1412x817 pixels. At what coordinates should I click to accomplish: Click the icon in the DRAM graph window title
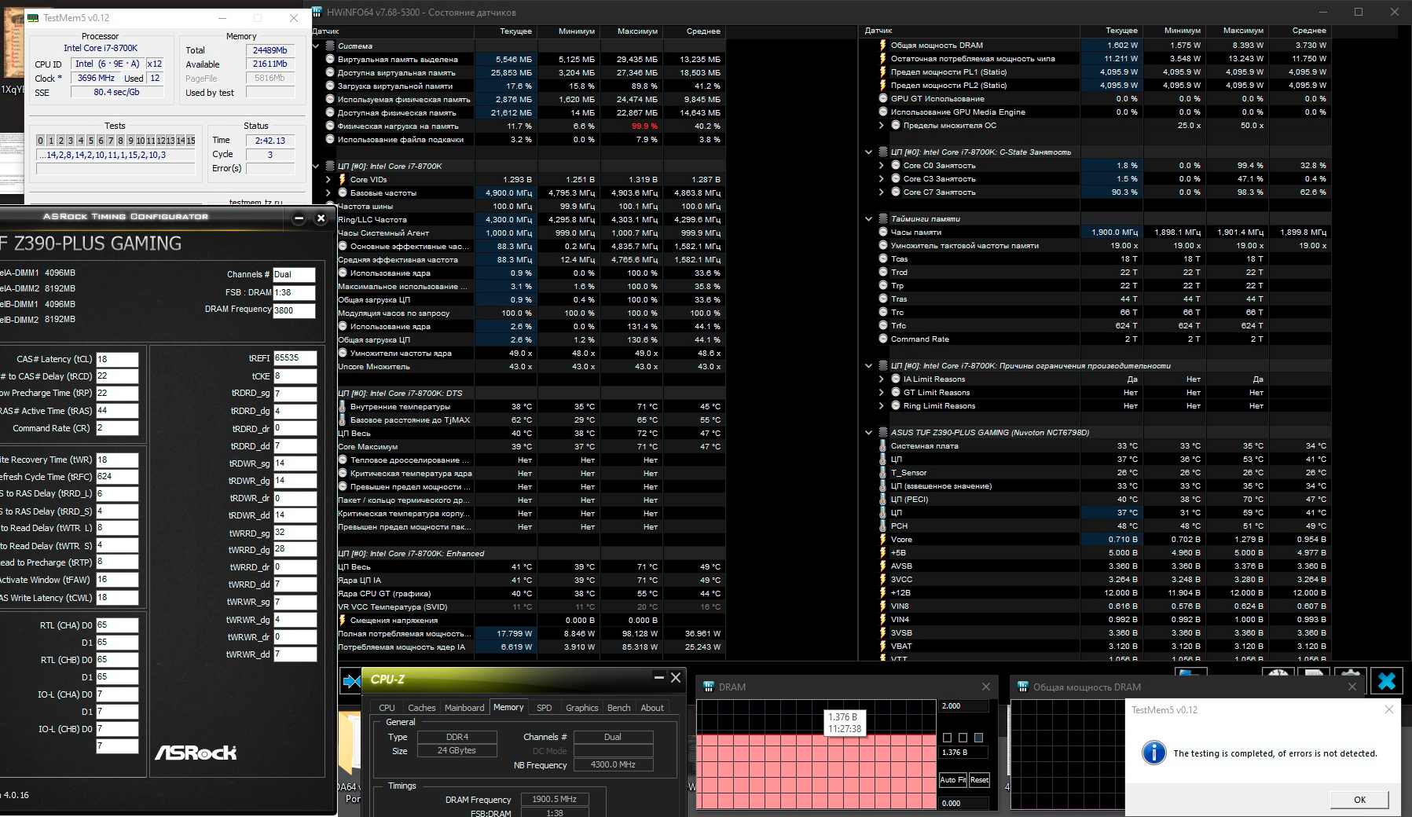pos(709,687)
